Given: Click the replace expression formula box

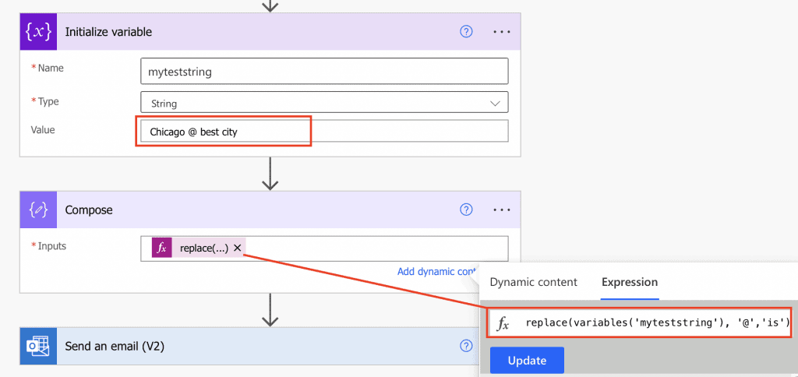Looking at the screenshot, I should (x=639, y=323).
